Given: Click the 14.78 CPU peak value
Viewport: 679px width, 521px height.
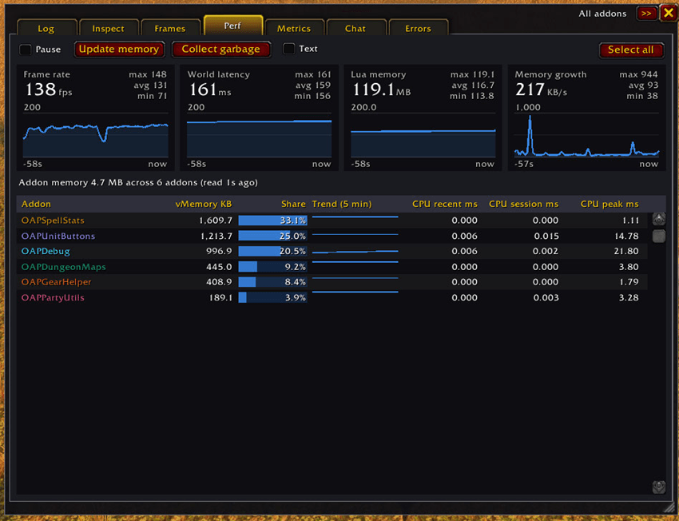Looking at the screenshot, I should coord(626,236).
